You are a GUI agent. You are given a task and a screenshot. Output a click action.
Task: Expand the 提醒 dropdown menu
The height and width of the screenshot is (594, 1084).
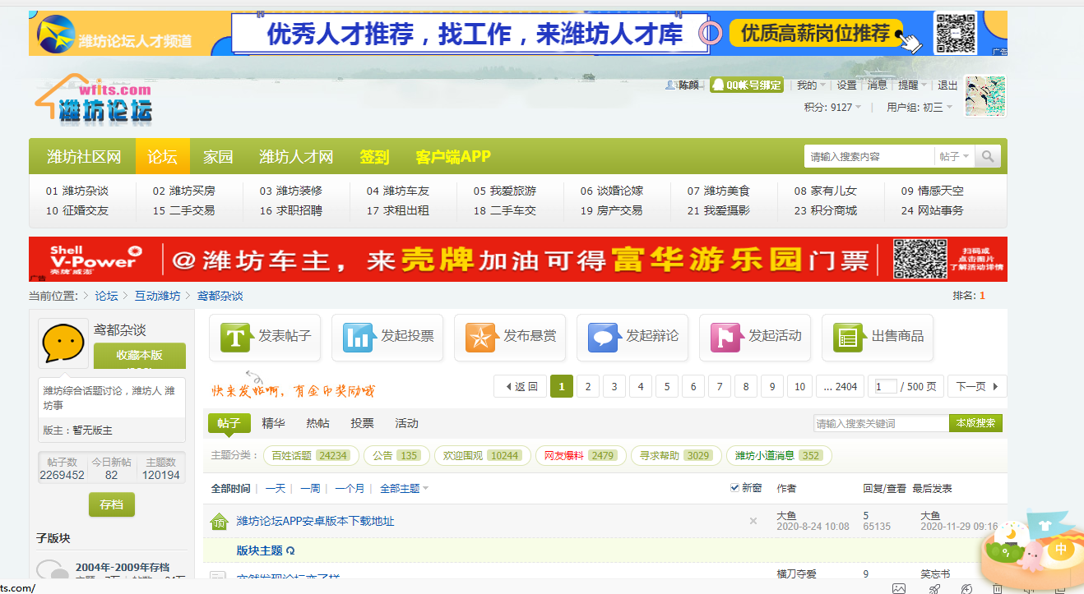click(x=912, y=85)
